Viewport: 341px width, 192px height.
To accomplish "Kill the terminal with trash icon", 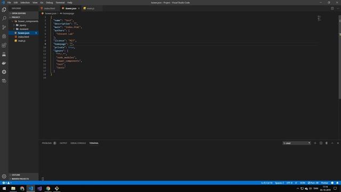I will coord(327,143).
